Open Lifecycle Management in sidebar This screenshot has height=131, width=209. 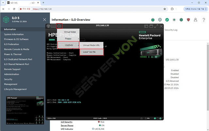click(15, 89)
